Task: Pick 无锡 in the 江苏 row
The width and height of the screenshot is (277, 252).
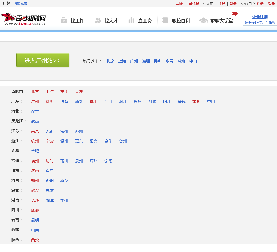Action: coord(49,131)
